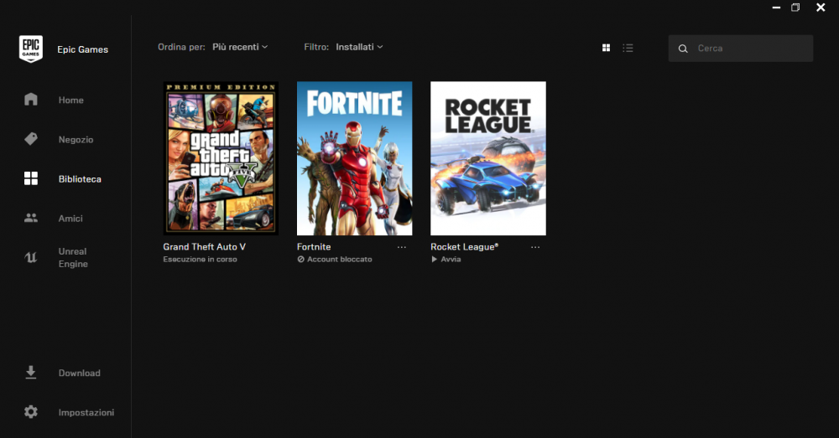Launch Rocket League with the Avvia button
This screenshot has width=839, height=438.
(x=446, y=259)
